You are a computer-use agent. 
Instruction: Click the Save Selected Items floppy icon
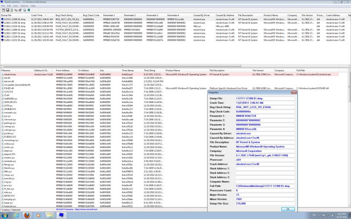(x=7, y=10)
